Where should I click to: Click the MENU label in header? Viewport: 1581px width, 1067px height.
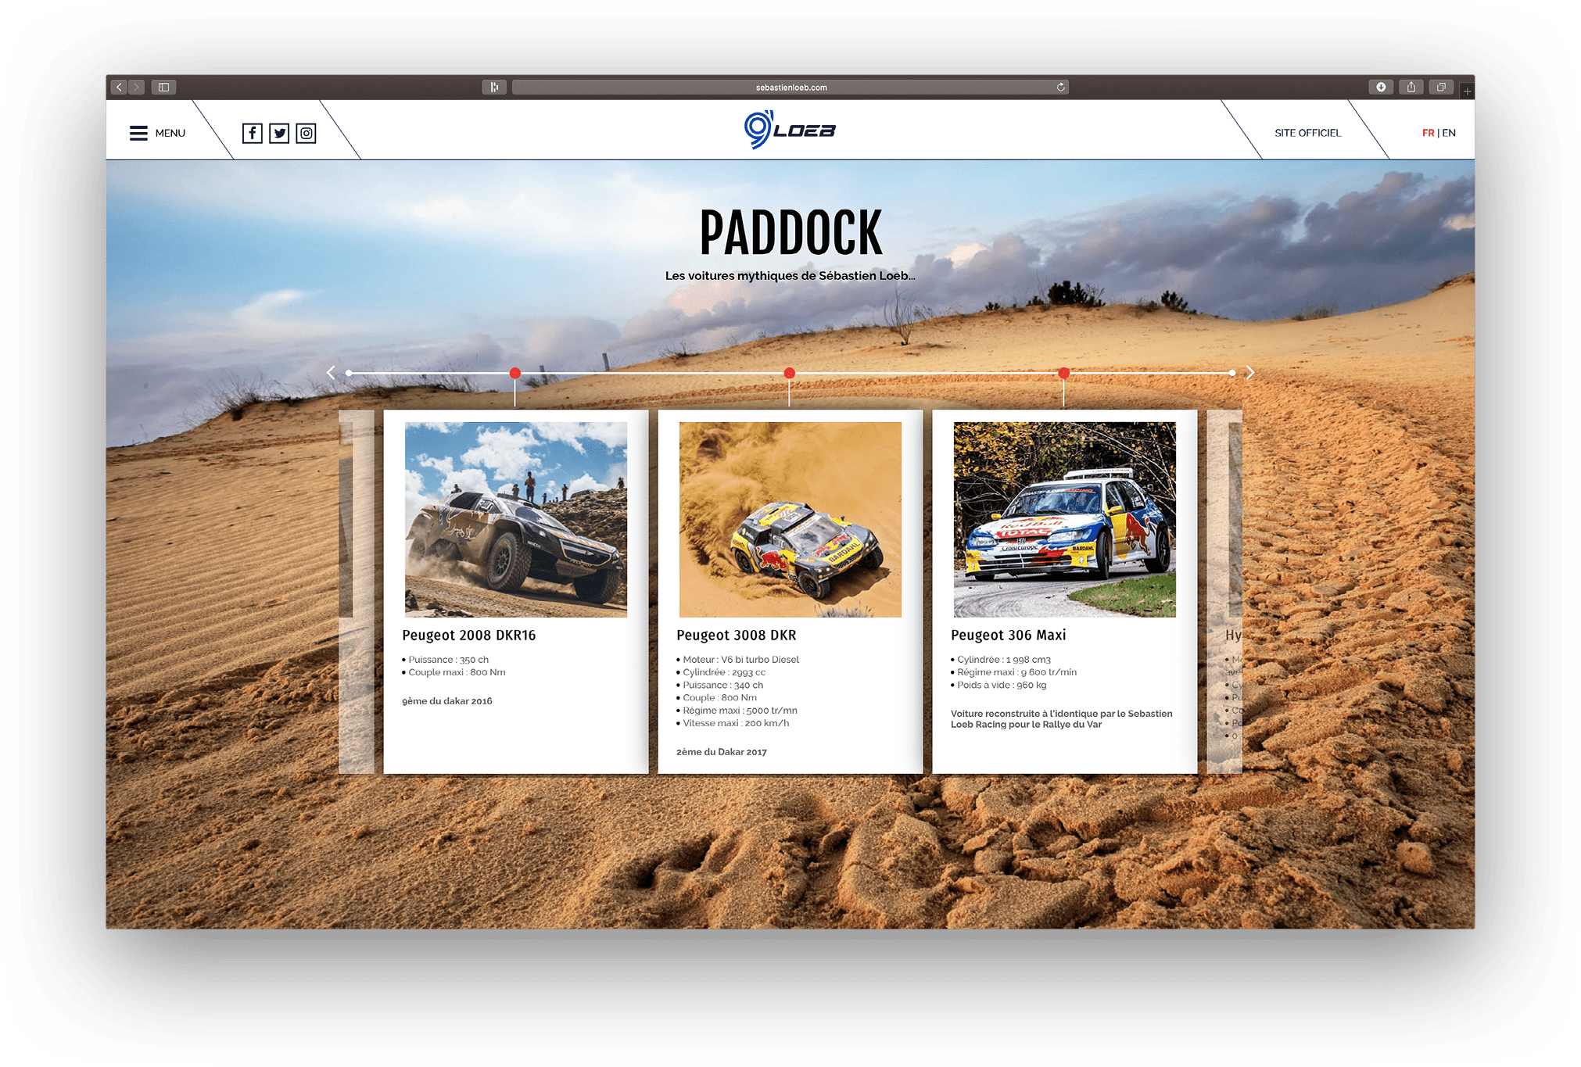(x=170, y=133)
